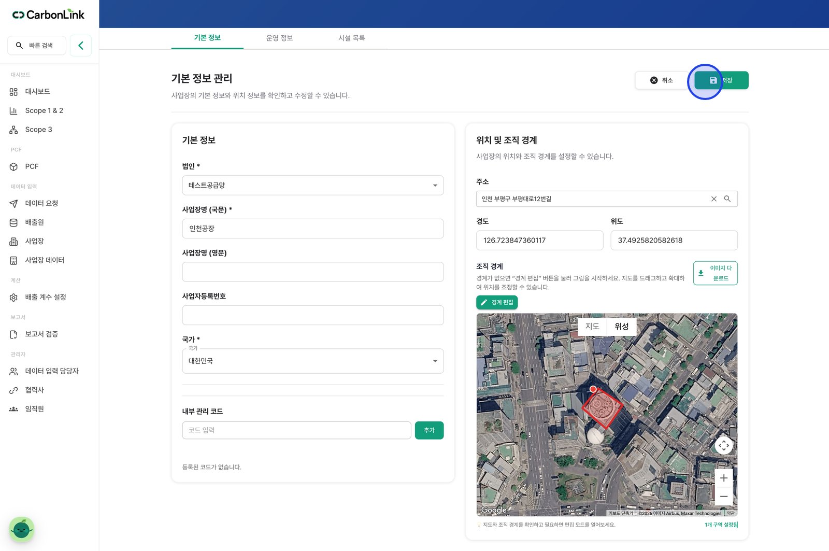Viewport: 829px width, 551px height.
Task: Open the 시설 목록 tab
Action: pyautogui.click(x=352, y=38)
